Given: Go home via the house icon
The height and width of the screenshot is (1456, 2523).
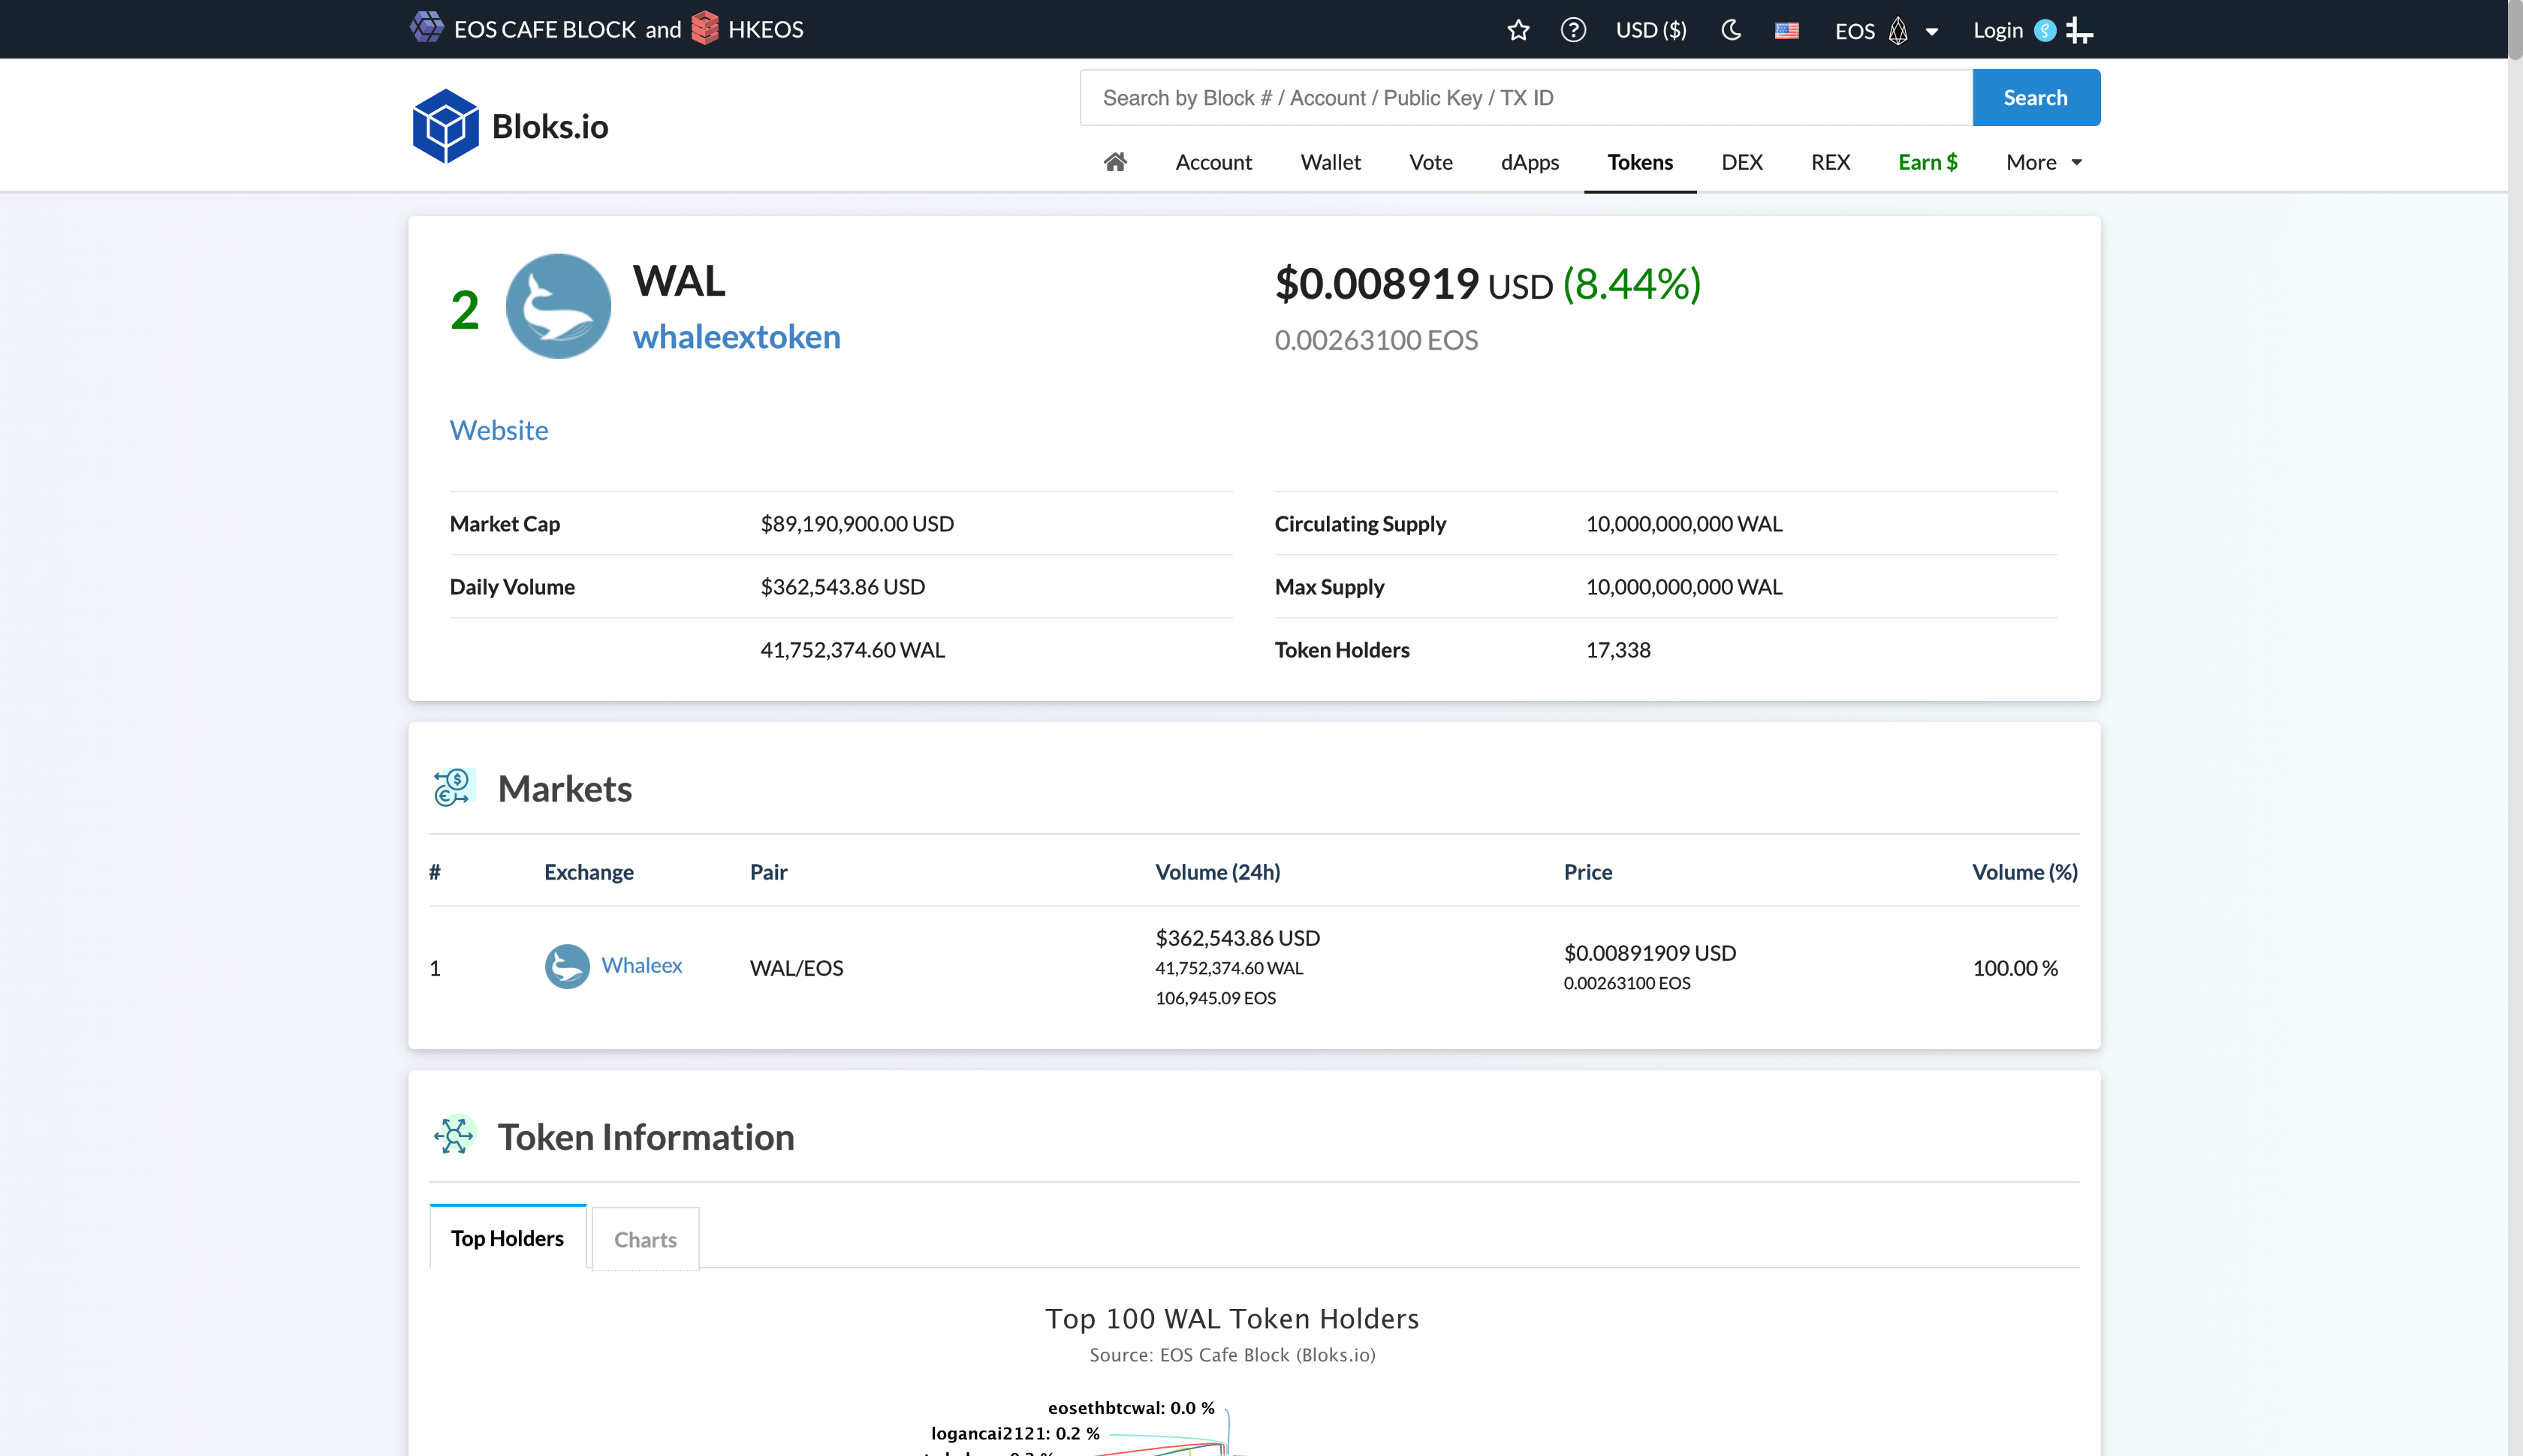Looking at the screenshot, I should (1114, 162).
